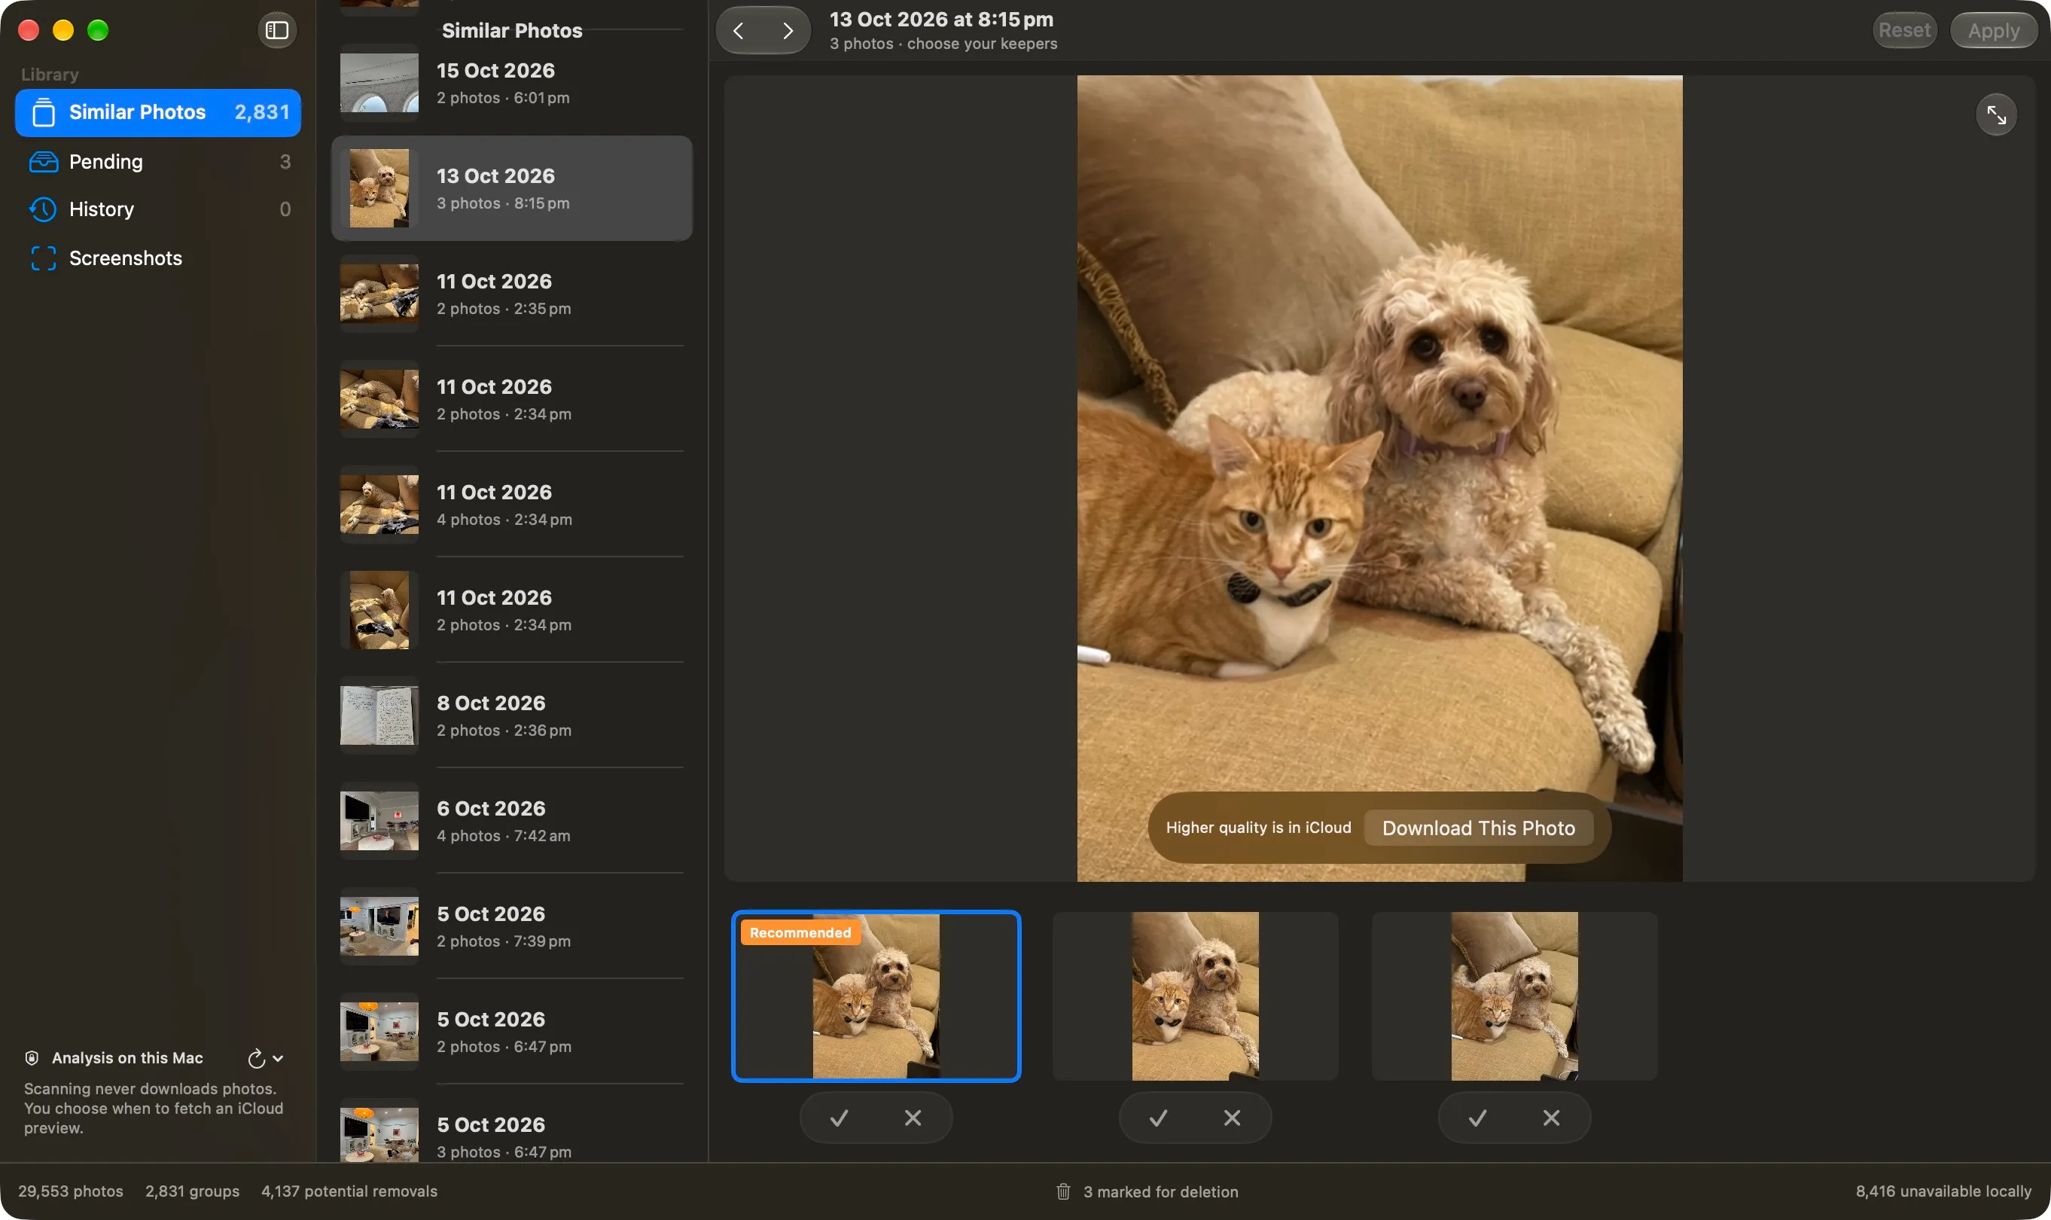
Task: Select the 13 Oct 2026 group row
Action: (511, 188)
